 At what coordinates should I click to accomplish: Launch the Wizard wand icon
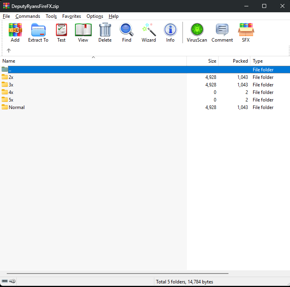(x=149, y=33)
